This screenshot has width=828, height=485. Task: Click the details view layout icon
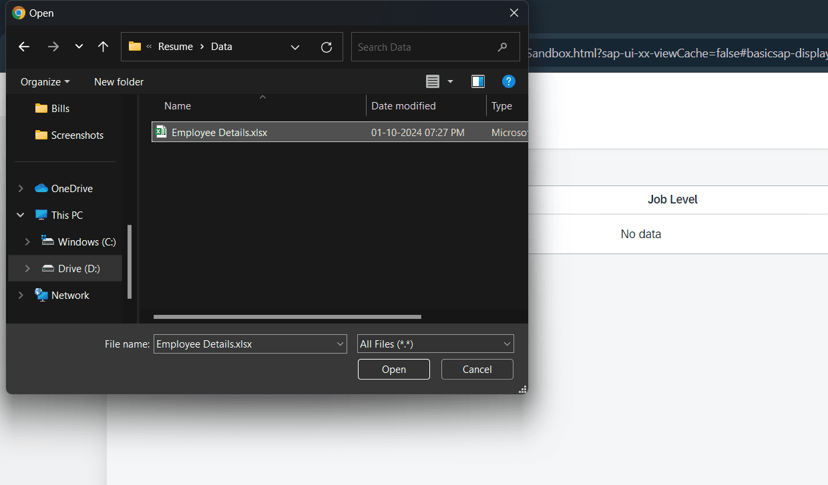[x=433, y=81]
